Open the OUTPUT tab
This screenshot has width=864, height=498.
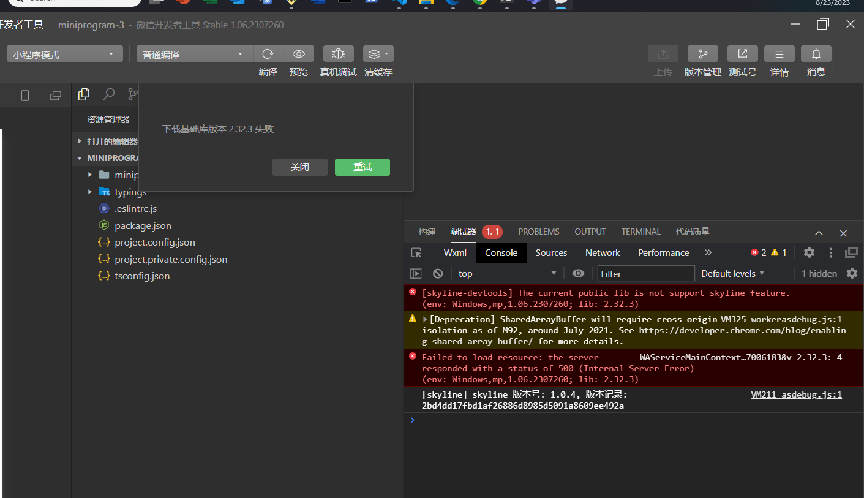pyautogui.click(x=590, y=232)
